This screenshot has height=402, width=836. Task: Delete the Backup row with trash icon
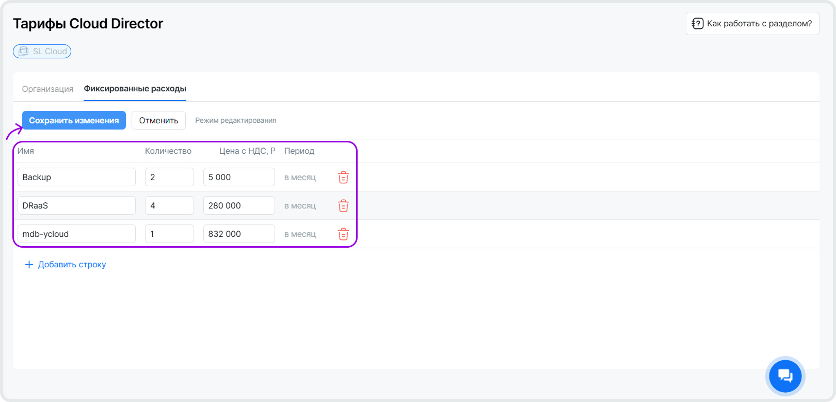pos(343,178)
